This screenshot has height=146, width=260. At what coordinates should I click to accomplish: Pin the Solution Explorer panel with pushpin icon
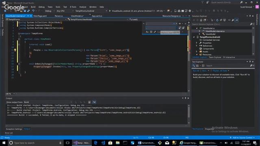(250, 16)
